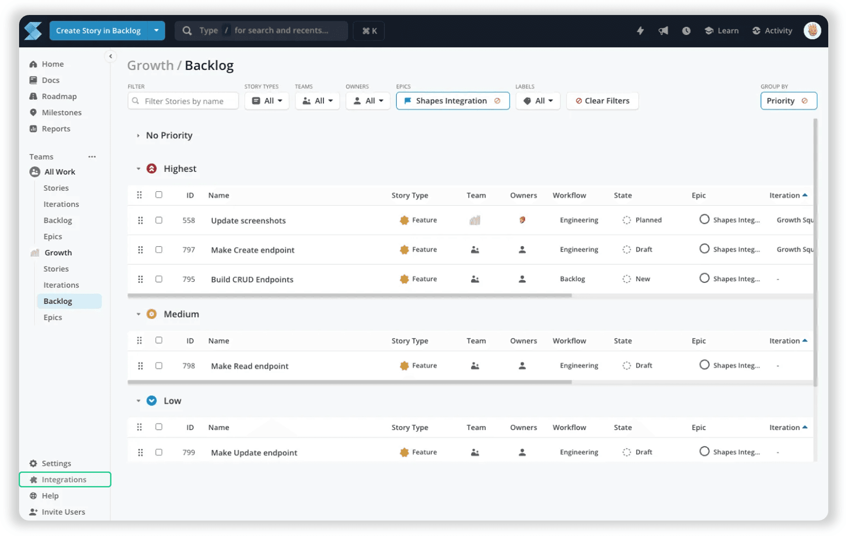The image size is (846, 536).
Task: Click the Shortcut logo icon
Action: (x=33, y=31)
